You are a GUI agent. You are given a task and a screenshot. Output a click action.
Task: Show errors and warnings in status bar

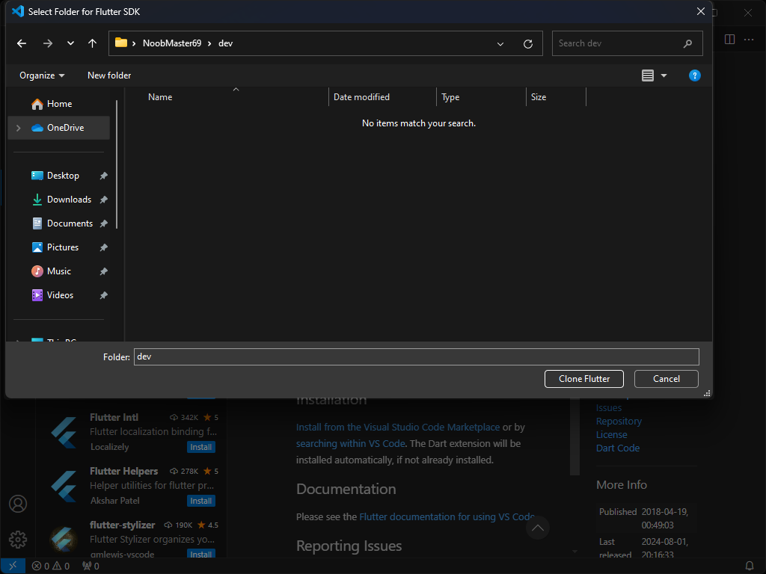pos(51,567)
